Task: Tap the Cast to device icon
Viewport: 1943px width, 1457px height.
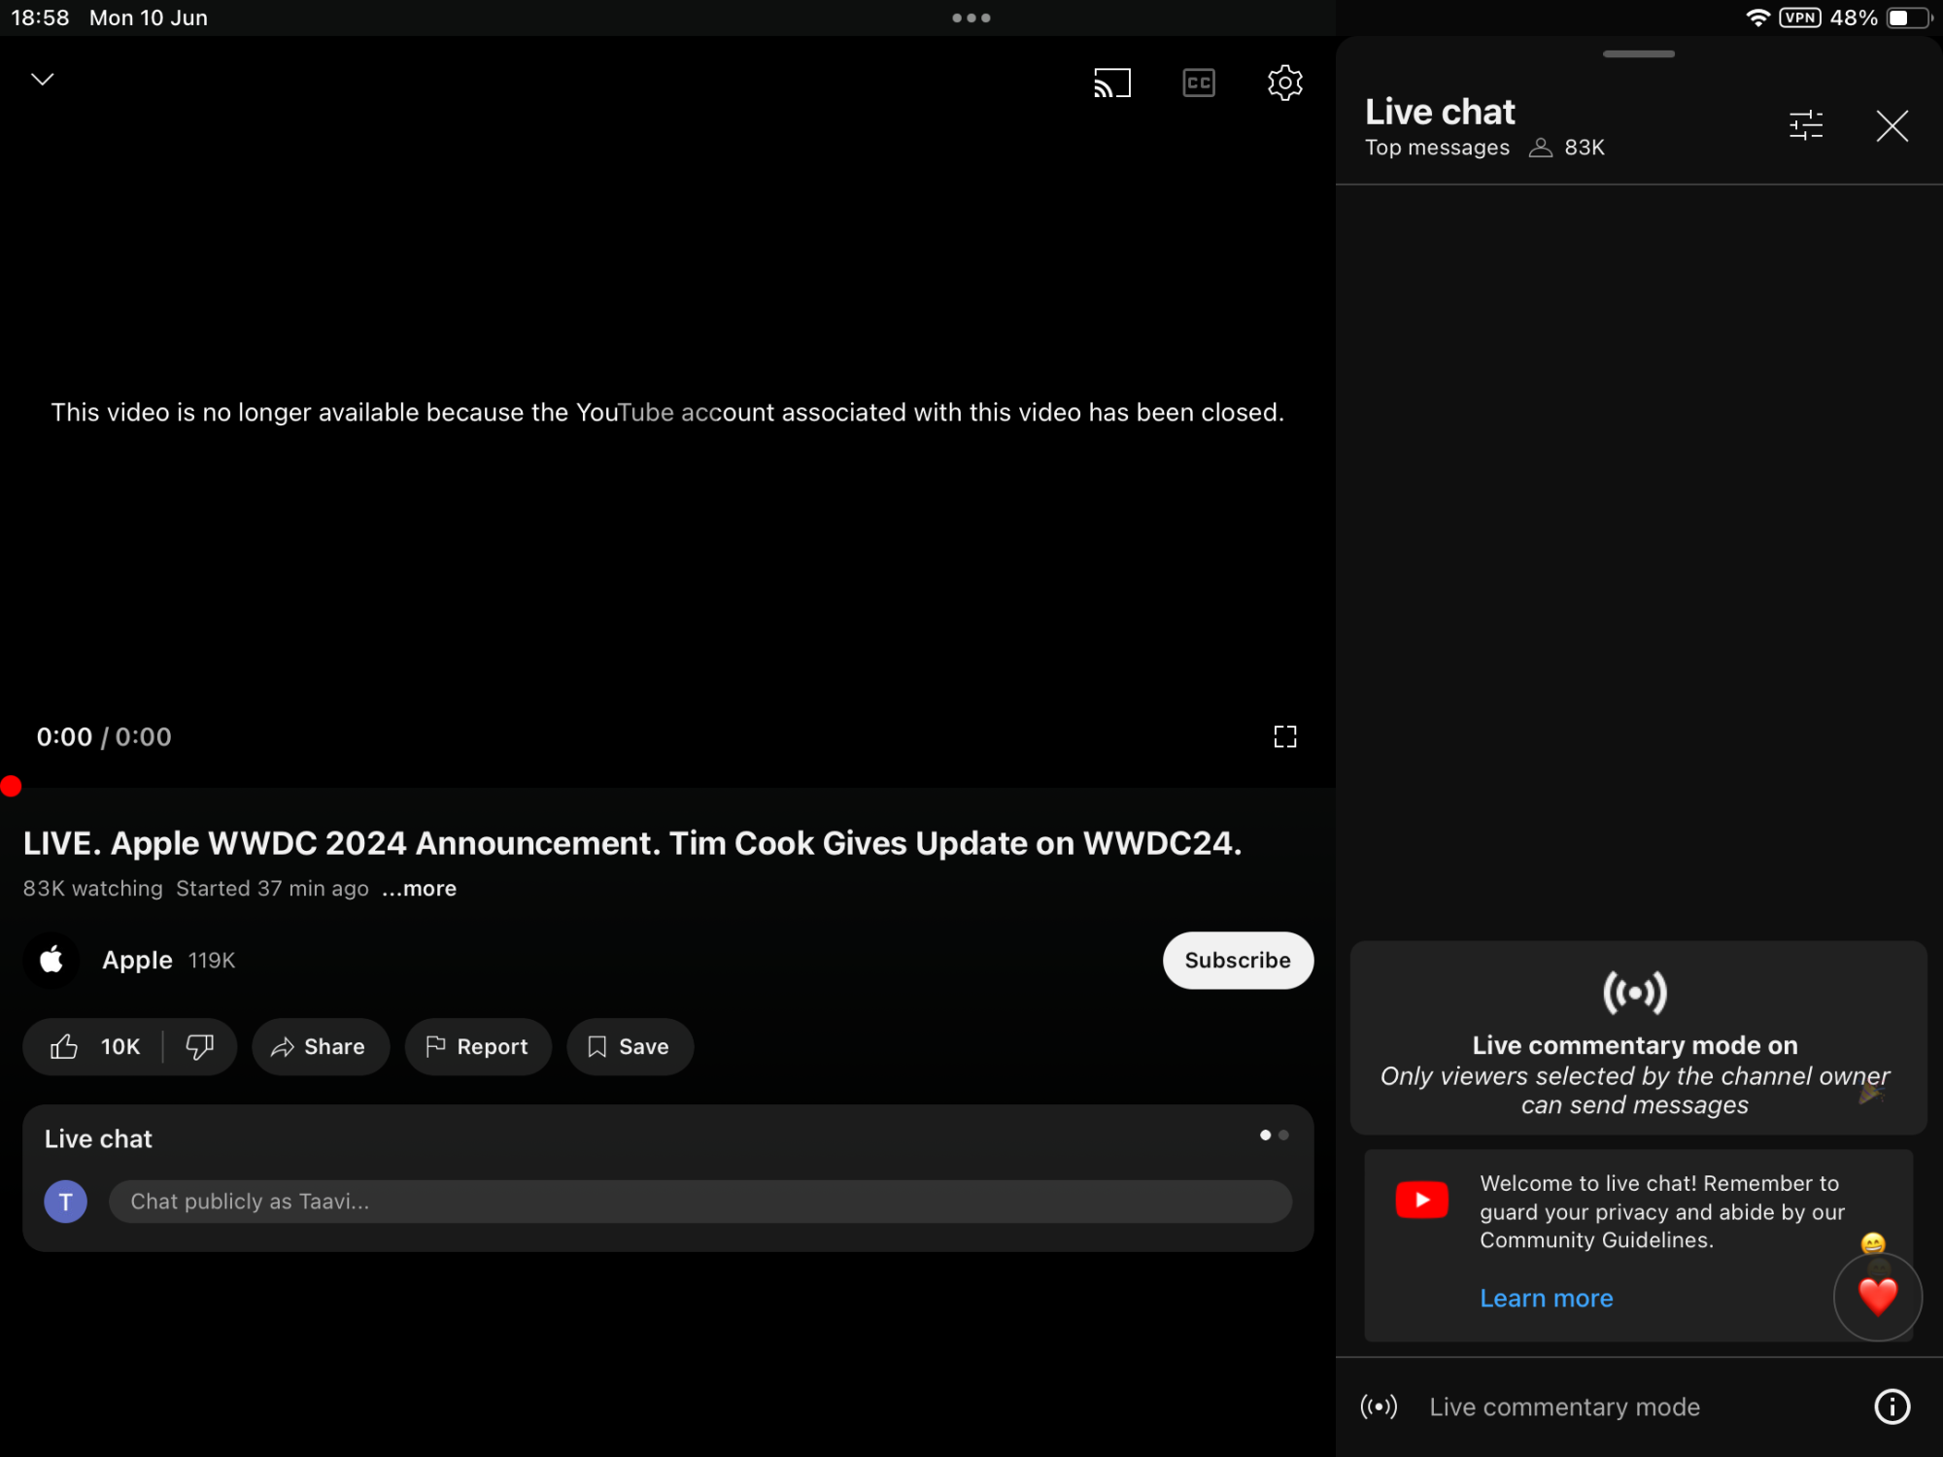Action: point(1112,83)
